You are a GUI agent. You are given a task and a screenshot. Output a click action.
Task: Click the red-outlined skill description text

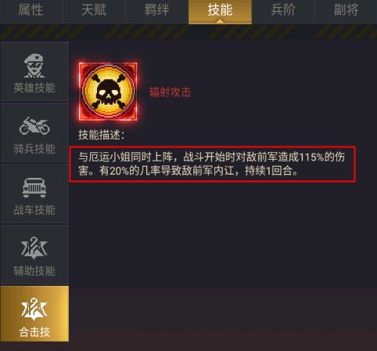coord(212,164)
